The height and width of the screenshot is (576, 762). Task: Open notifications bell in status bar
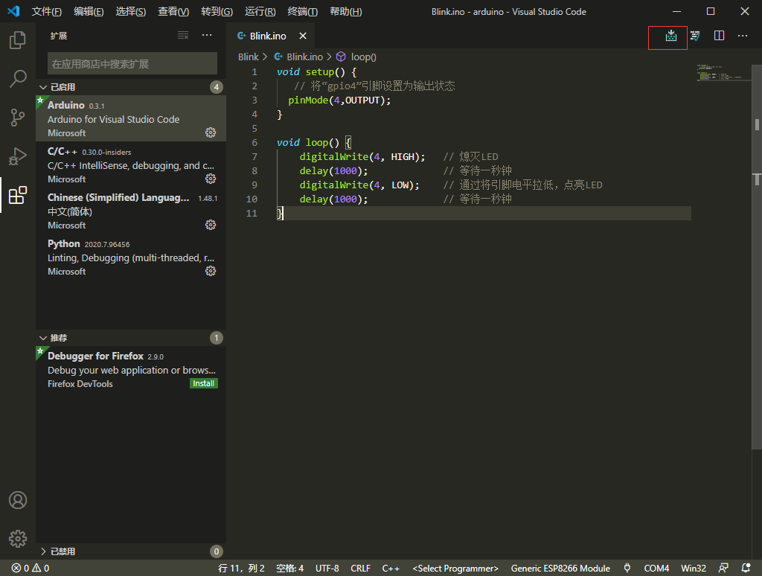pyautogui.click(x=746, y=568)
